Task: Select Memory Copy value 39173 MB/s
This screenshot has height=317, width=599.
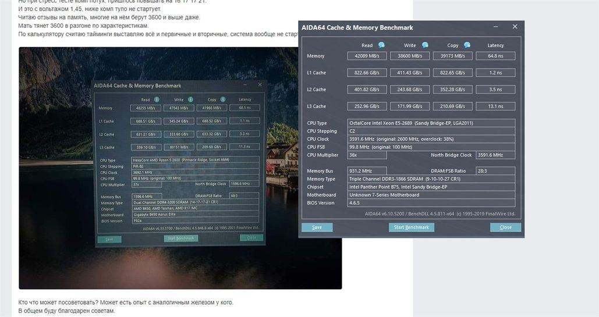Action: click(452, 56)
